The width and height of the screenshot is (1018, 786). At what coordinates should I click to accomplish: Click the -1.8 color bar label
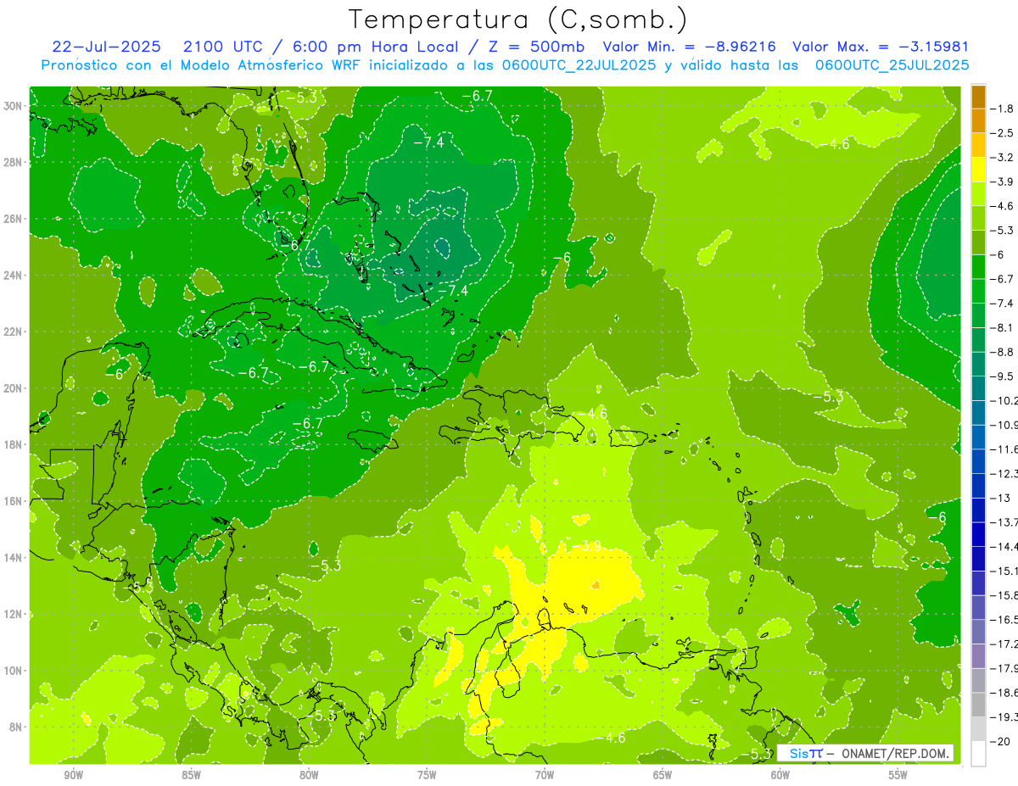[x=1002, y=109]
